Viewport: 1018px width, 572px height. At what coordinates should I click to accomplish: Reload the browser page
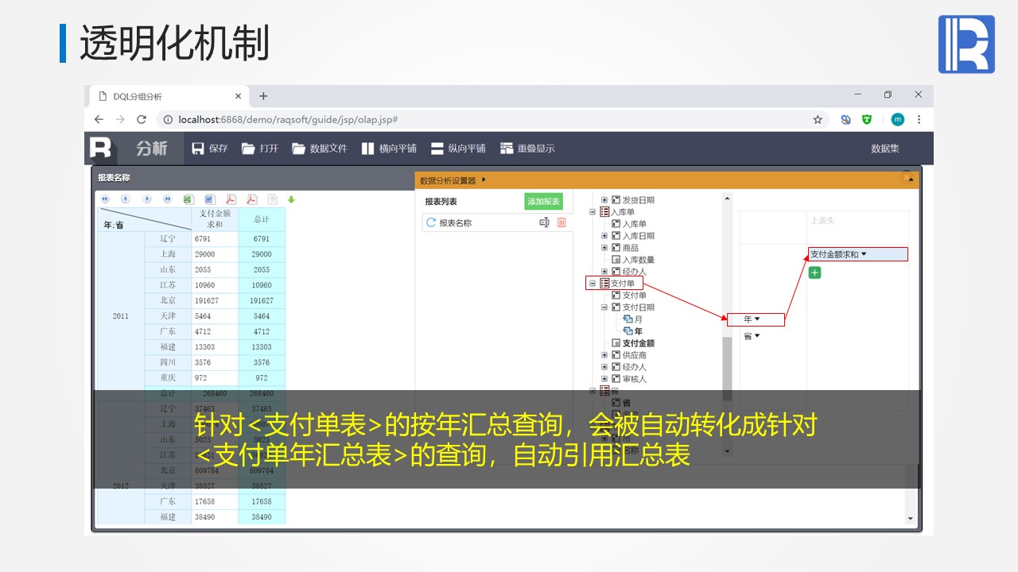[142, 119]
